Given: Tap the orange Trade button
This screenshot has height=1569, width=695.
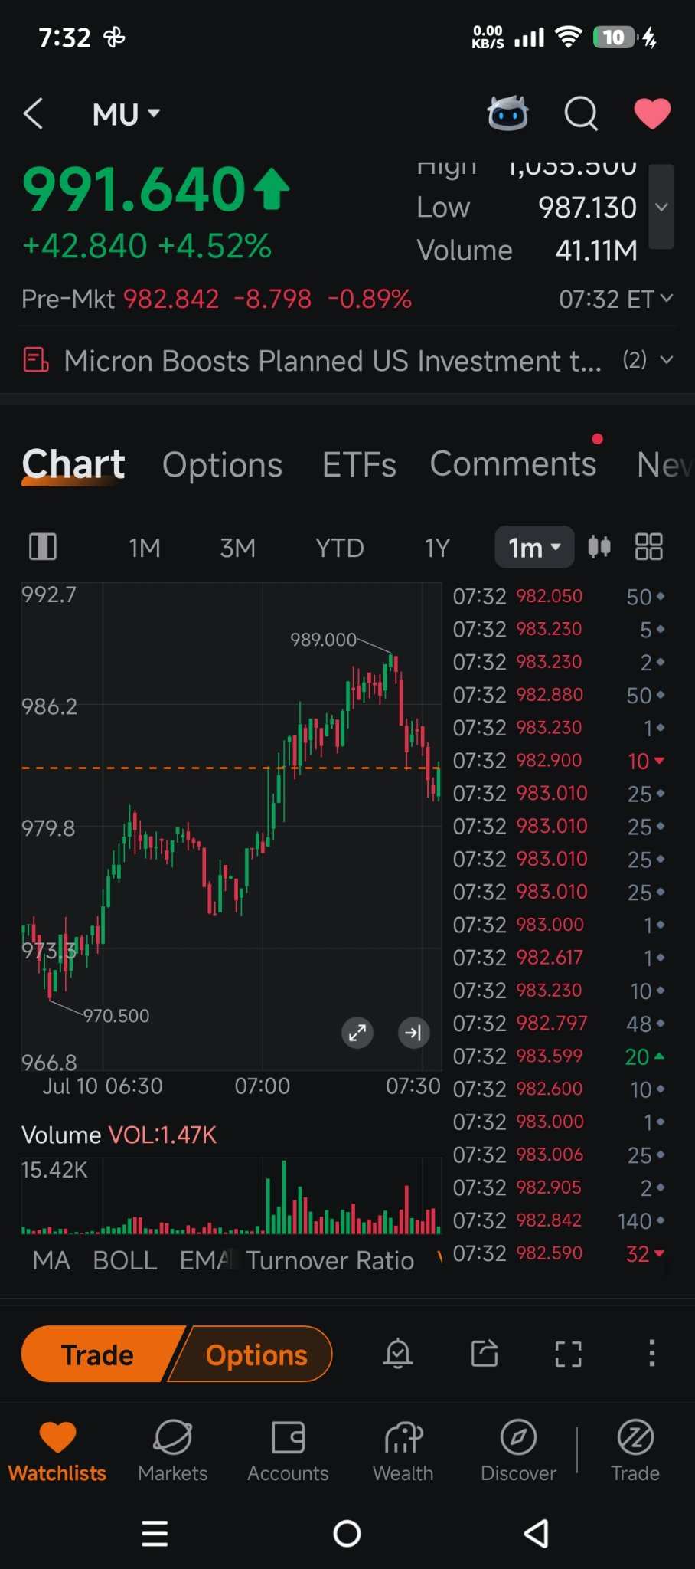Looking at the screenshot, I should [x=98, y=1354].
